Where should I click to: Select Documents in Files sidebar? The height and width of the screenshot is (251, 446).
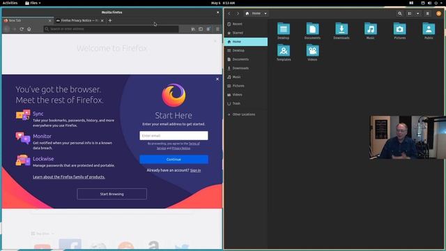[x=246, y=59]
